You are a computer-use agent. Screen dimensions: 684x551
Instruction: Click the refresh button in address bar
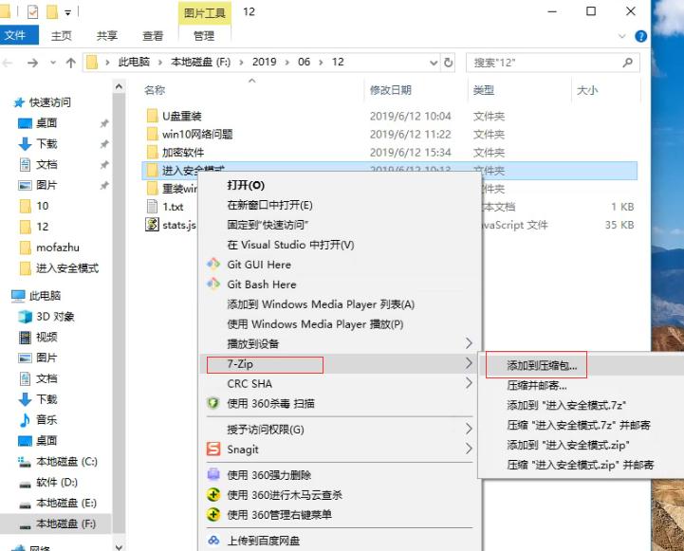pos(448,63)
